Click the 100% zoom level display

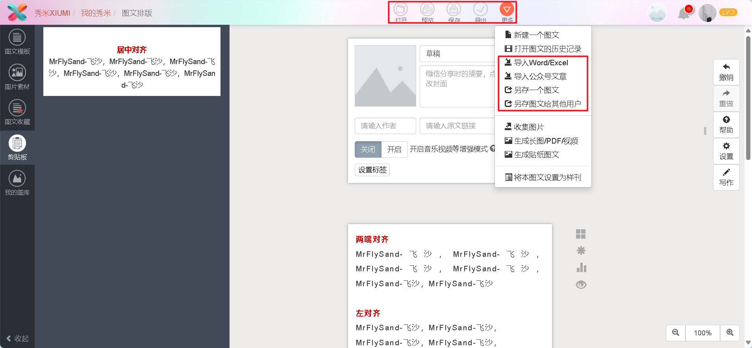pyautogui.click(x=703, y=333)
